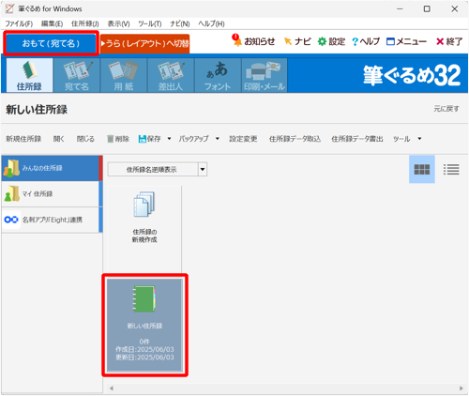Switch to うら (レイアウト) side
The height and width of the screenshot is (396, 469).
pos(145,43)
